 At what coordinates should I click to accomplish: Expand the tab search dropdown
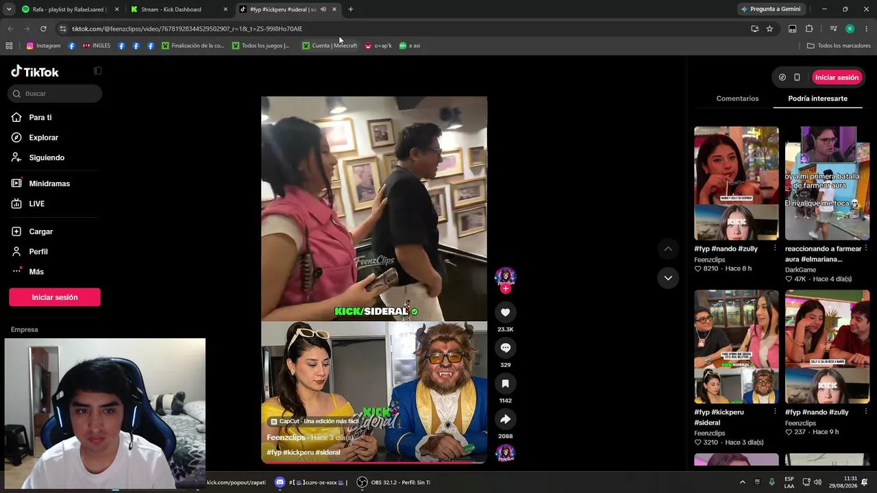pos(9,10)
